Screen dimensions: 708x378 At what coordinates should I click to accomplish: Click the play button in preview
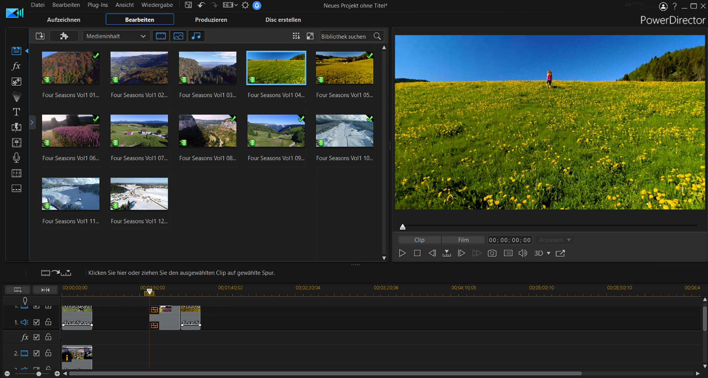click(x=402, y=253)
